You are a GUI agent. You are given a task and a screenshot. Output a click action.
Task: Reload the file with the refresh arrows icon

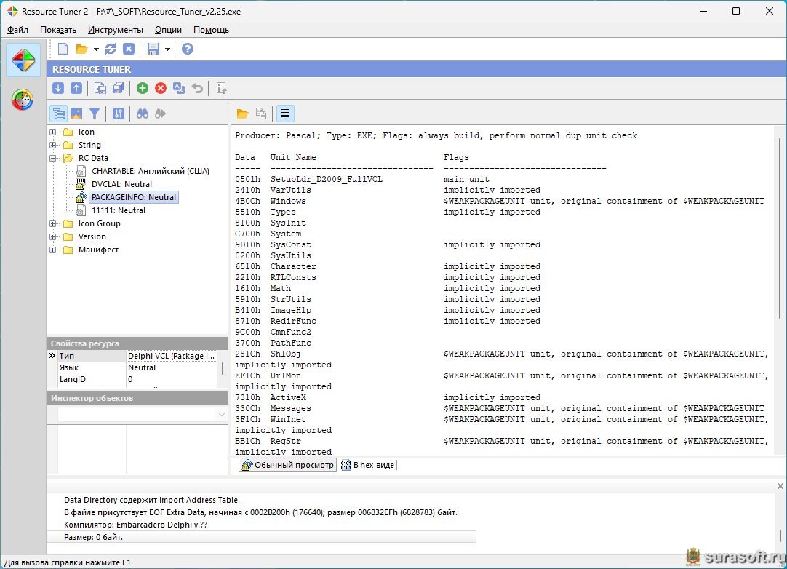coord(111,49)
